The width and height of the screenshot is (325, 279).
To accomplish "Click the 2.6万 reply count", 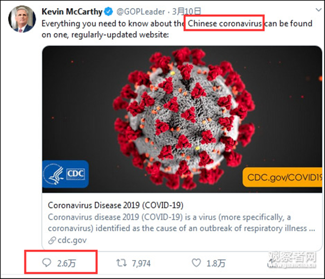I will (67, 263).
